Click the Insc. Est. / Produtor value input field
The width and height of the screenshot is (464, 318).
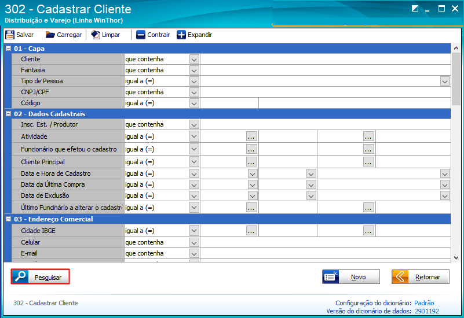tap(325, 124)
